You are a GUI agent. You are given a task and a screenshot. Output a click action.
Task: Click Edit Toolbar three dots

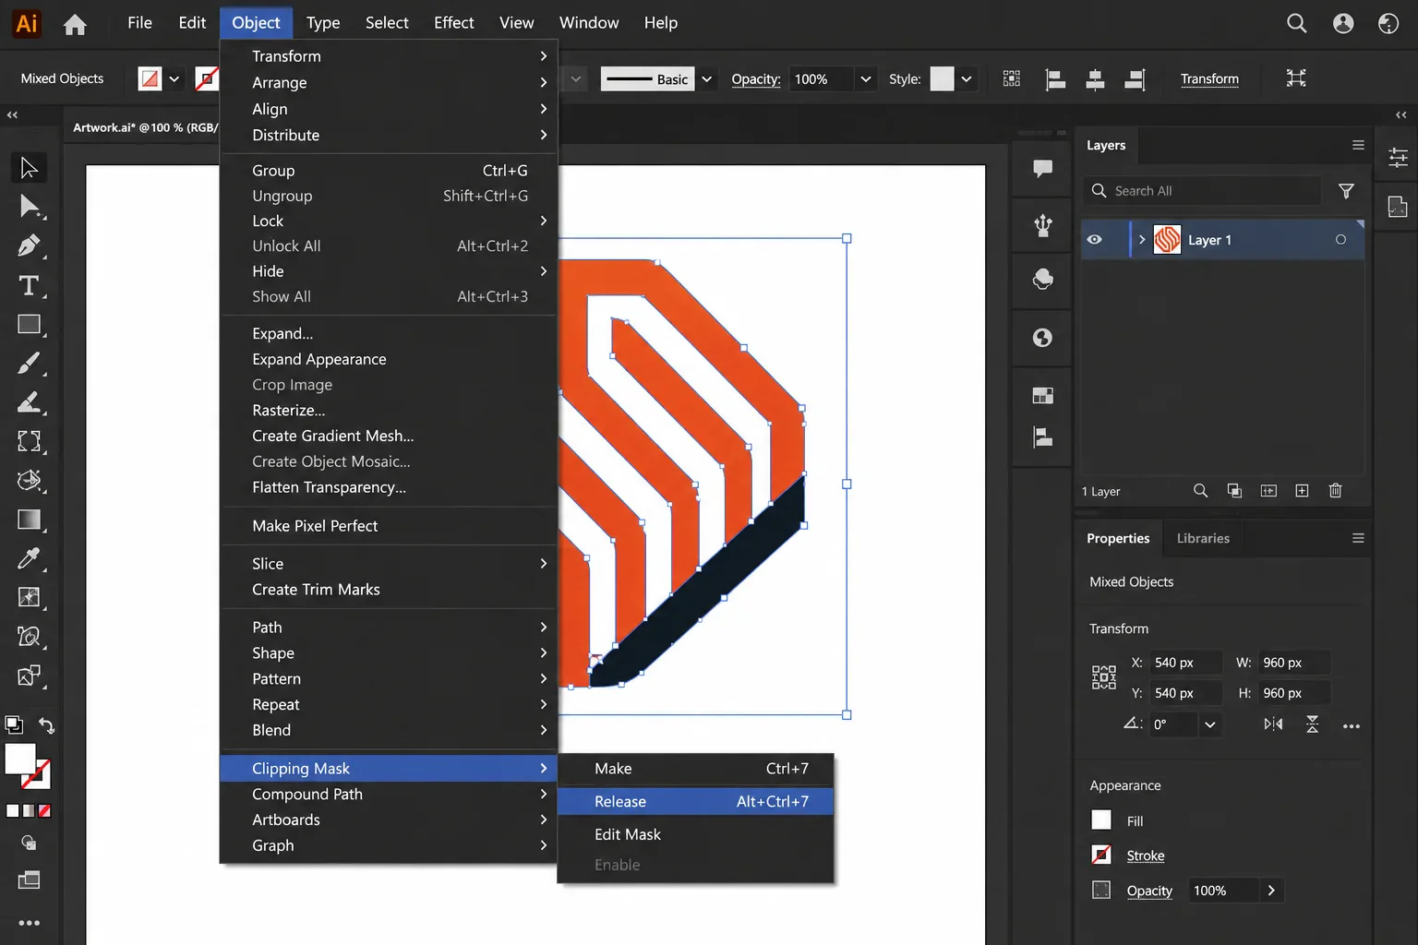tap(29, 923)
